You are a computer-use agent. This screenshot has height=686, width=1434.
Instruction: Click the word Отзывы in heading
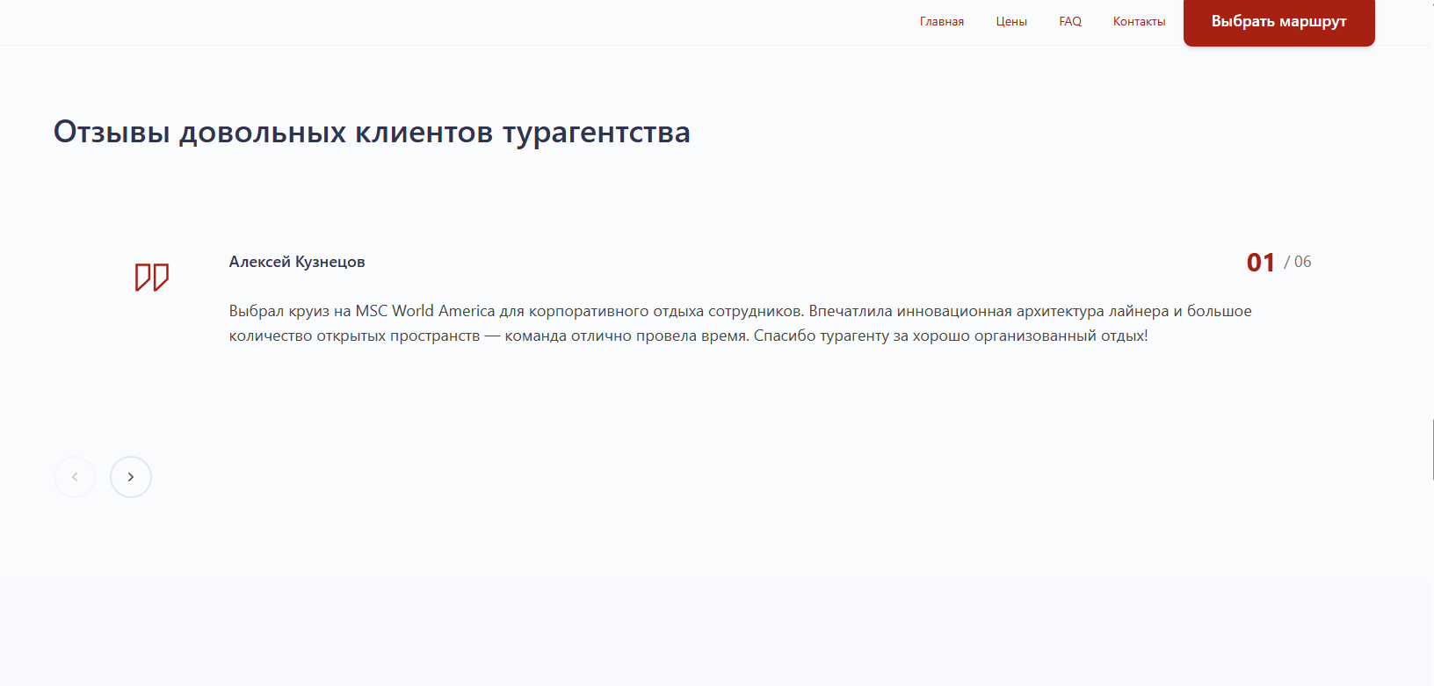[x=112, y=133]
